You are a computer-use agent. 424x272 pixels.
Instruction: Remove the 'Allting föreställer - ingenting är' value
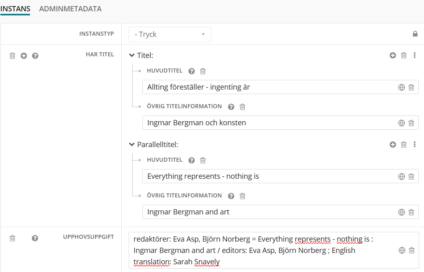(411, 87)
